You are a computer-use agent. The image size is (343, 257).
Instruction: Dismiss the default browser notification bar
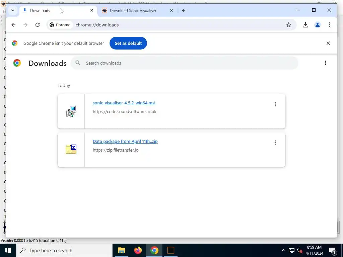[328, 43]
